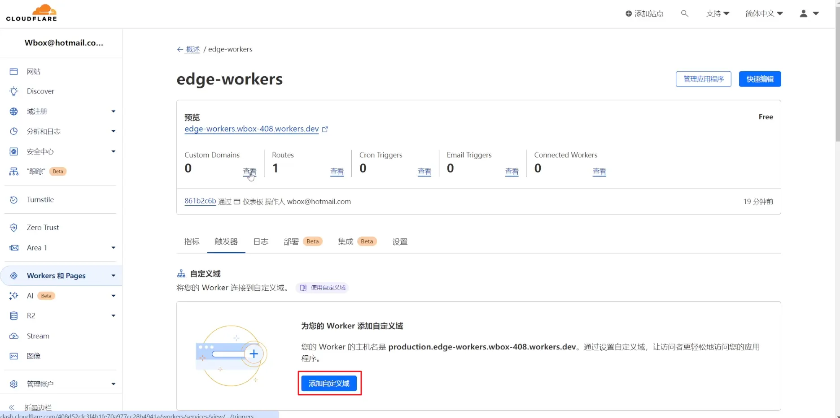Click the 安全中心 icon
The width and height of the screenshot is (840, 418).
click(14, 151)
